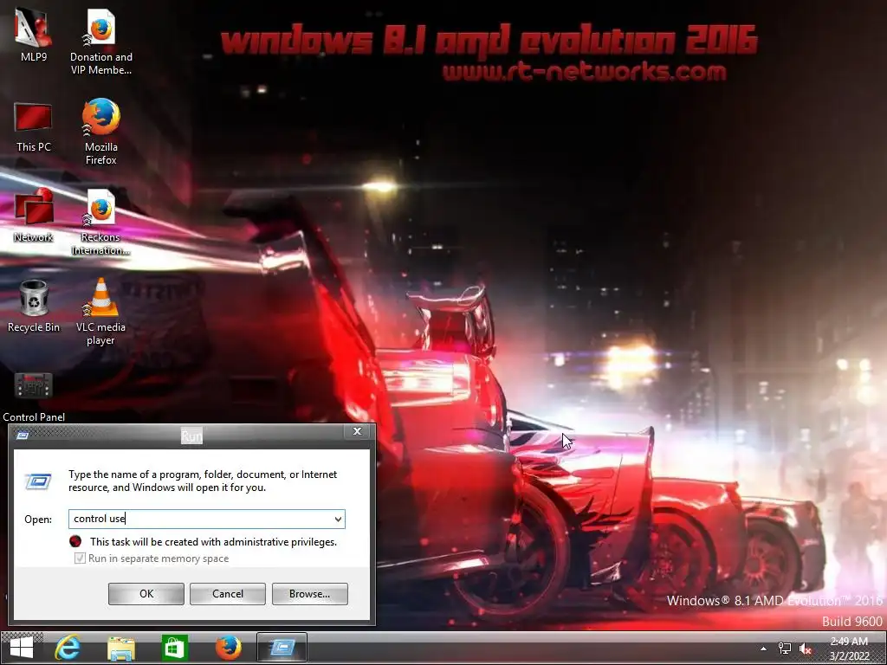Click the administrative privileges shield icon

coord(75,542)
